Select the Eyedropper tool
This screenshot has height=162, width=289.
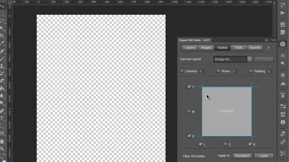[2, 43]
